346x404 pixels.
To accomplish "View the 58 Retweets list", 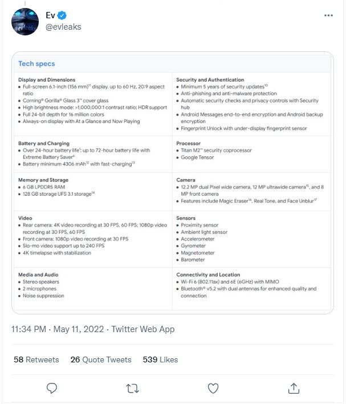I will (x=36, y=359).
